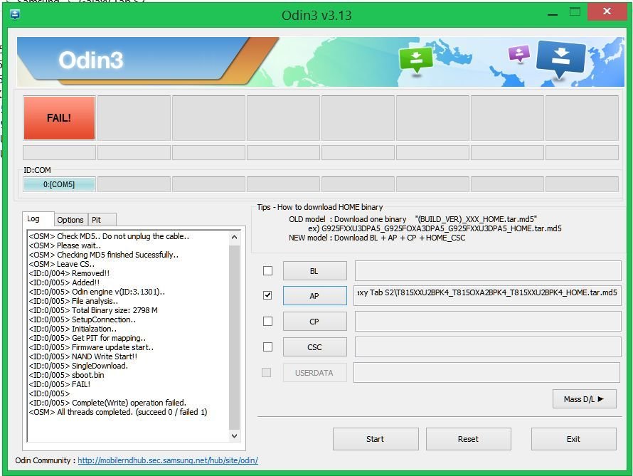
Task: Click the log vertical scrollbar track
Action: [x=235, y=337]
